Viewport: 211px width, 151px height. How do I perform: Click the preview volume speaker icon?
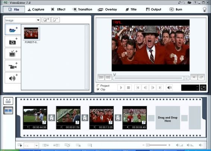(x=169, y=88)
